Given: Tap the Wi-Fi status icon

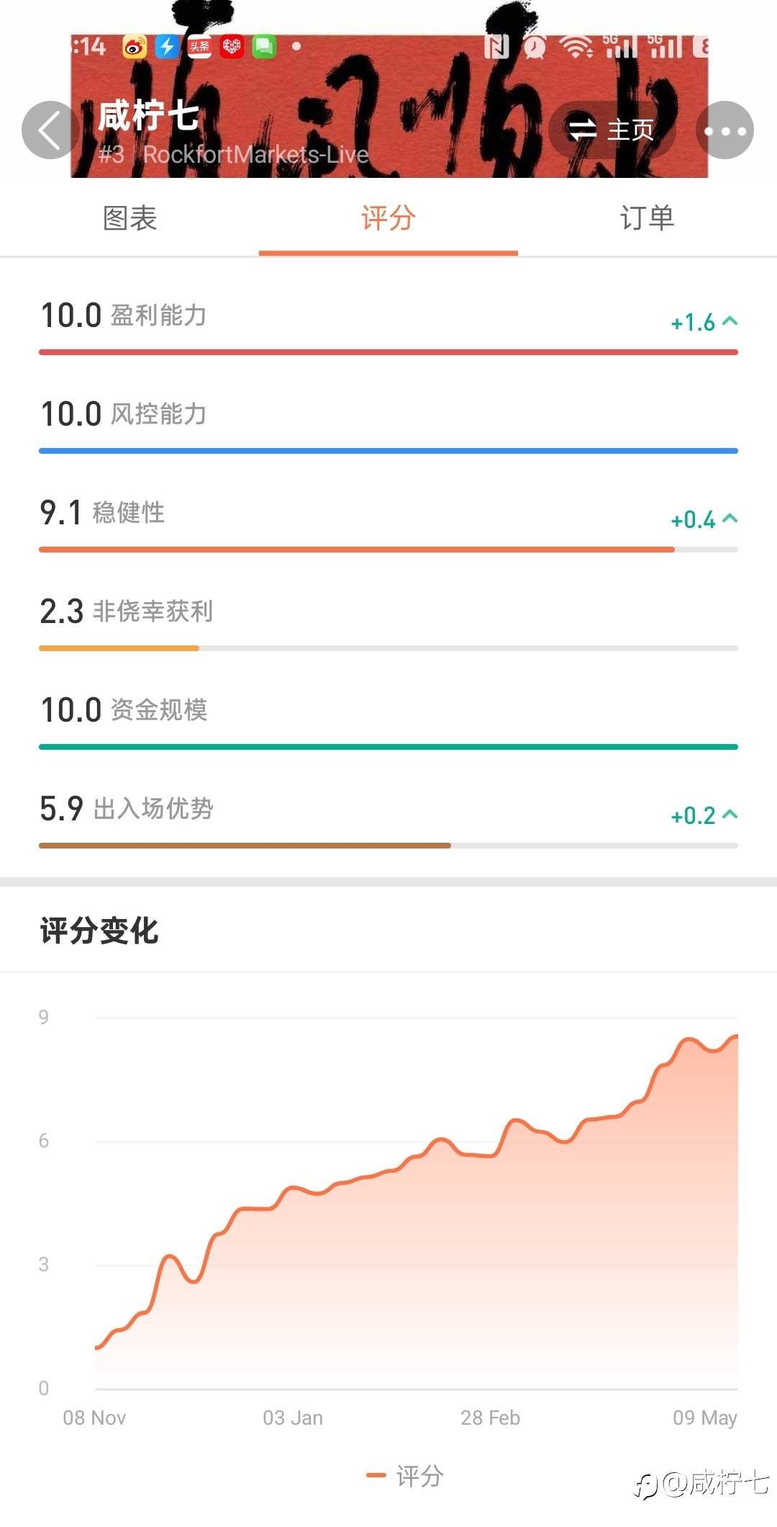Looking at the screenshot, I should point(576,47).
